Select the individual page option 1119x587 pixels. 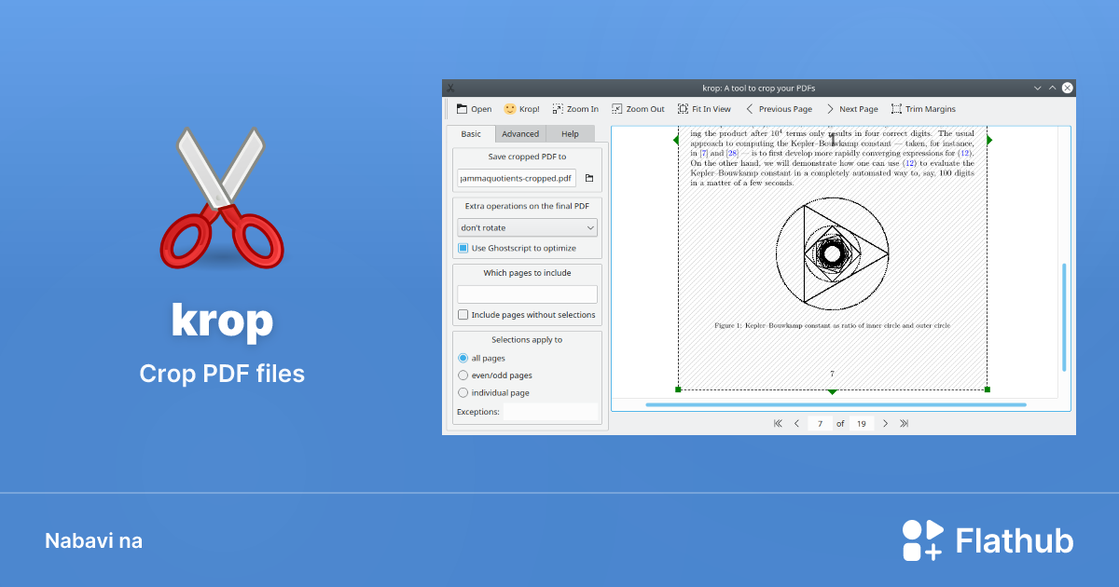[463, 392]
